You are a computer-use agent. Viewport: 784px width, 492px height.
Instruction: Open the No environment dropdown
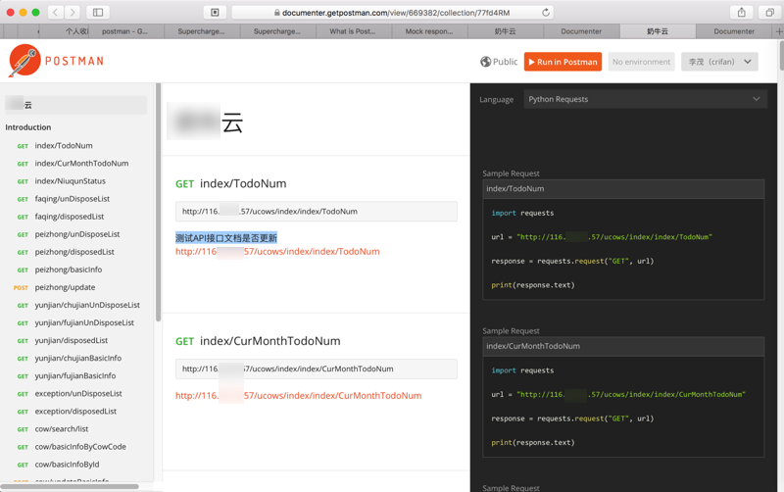(641, 62)
